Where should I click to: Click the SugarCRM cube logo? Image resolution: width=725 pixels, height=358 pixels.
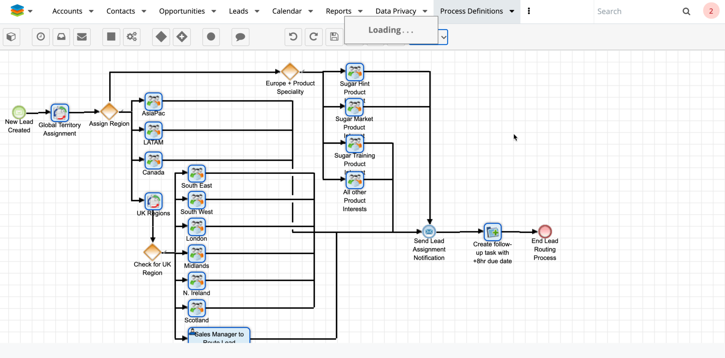17,11
